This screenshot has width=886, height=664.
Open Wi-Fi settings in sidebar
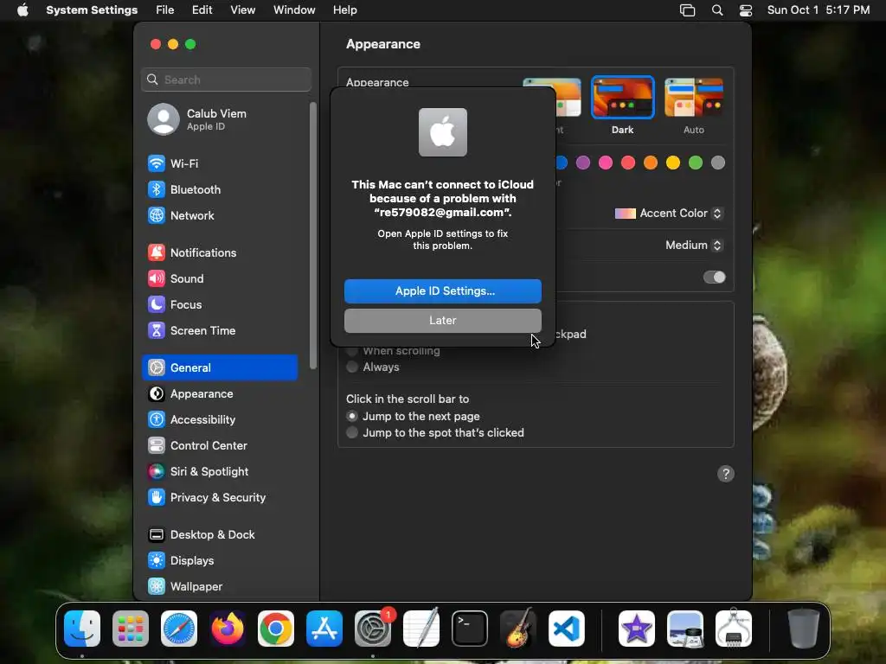point(219,163)
